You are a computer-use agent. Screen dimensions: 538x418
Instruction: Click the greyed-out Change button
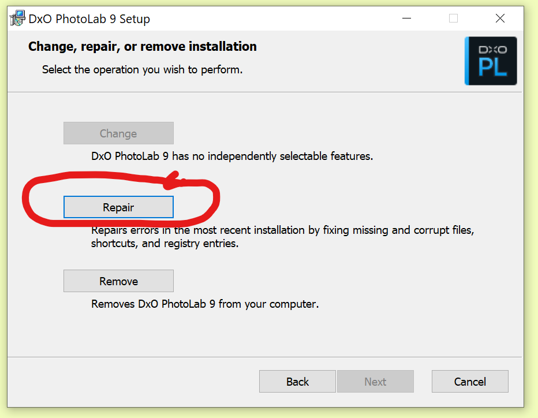118,133
